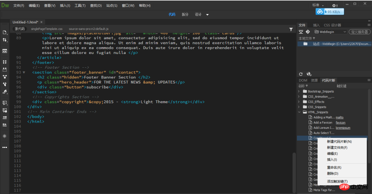Switch to 代码 view

(172, 14)
